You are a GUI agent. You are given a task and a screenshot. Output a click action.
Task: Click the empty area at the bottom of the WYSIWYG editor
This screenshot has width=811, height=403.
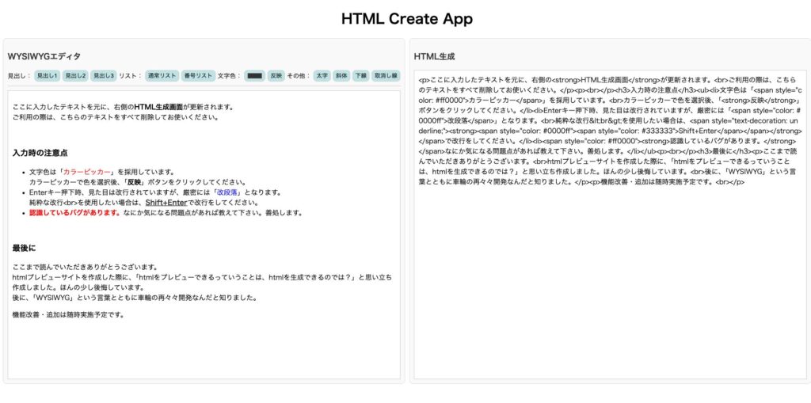click(x=204, y=352)
